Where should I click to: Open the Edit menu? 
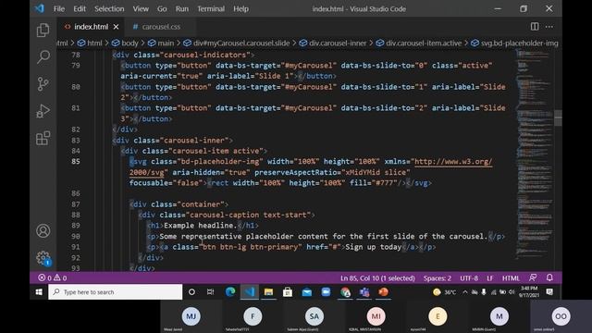(x=80, y=8)
